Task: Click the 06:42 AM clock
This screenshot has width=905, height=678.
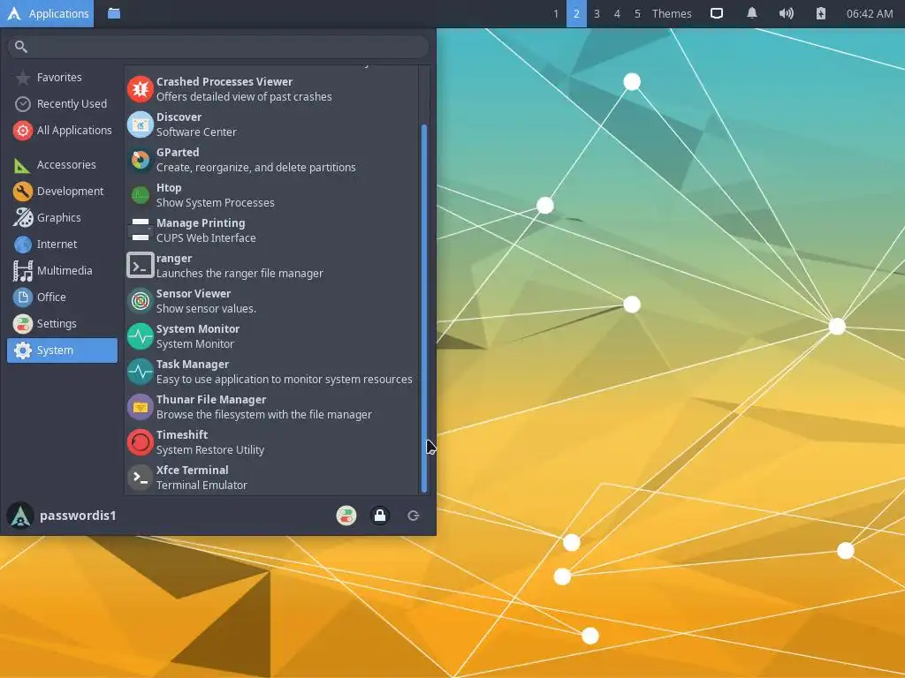Action: click(870, 13)
